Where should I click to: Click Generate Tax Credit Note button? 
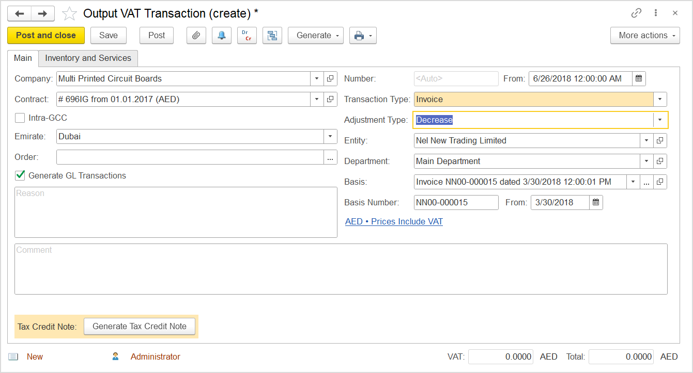[140, 327]
